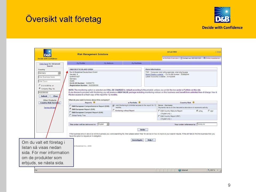Click the Submit button

click(x=44, y=96)
